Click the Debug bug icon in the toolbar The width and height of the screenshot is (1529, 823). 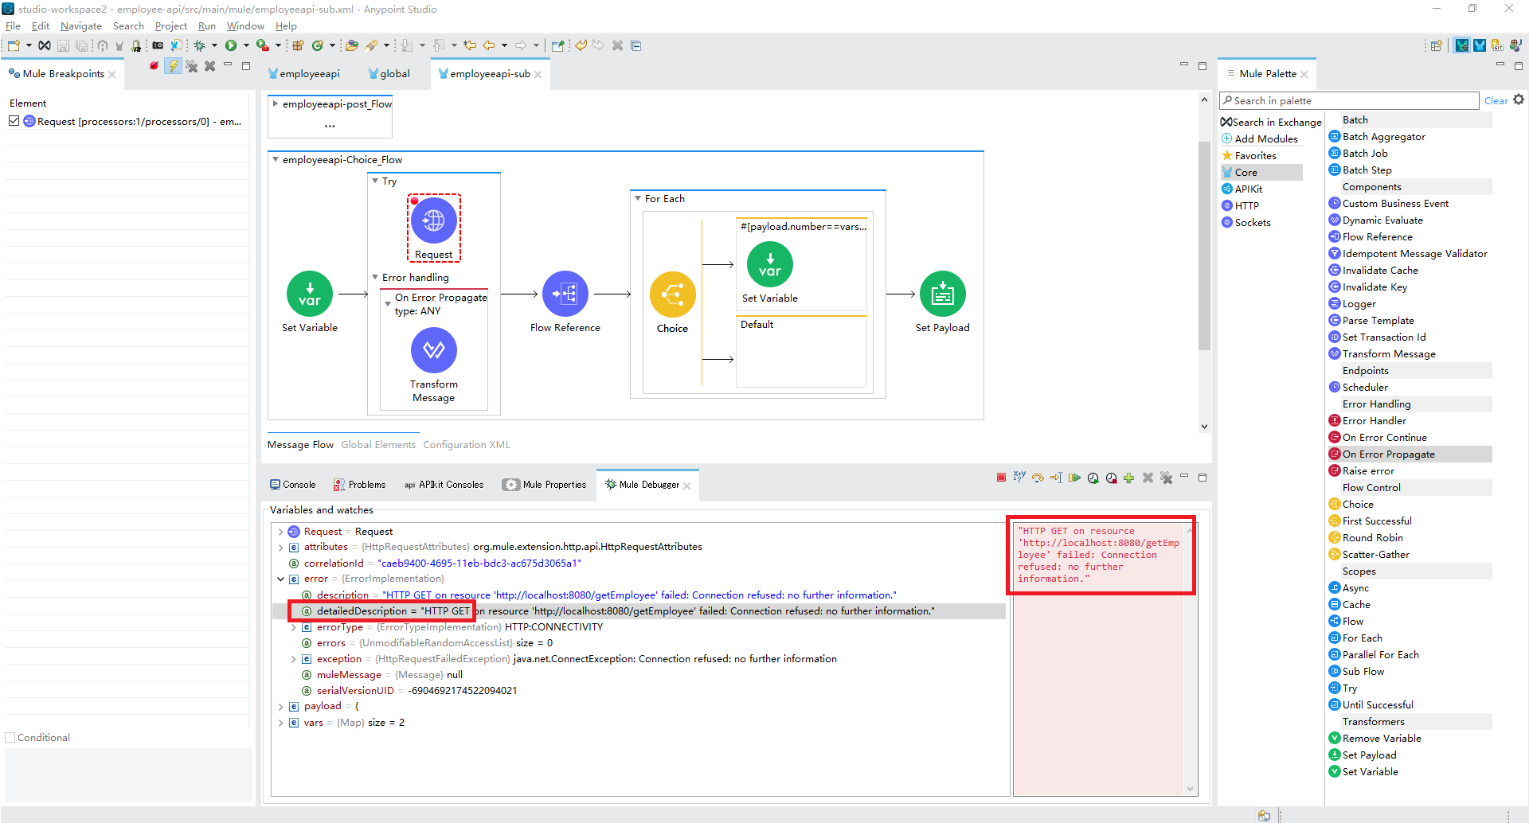[x=200, y=45]
